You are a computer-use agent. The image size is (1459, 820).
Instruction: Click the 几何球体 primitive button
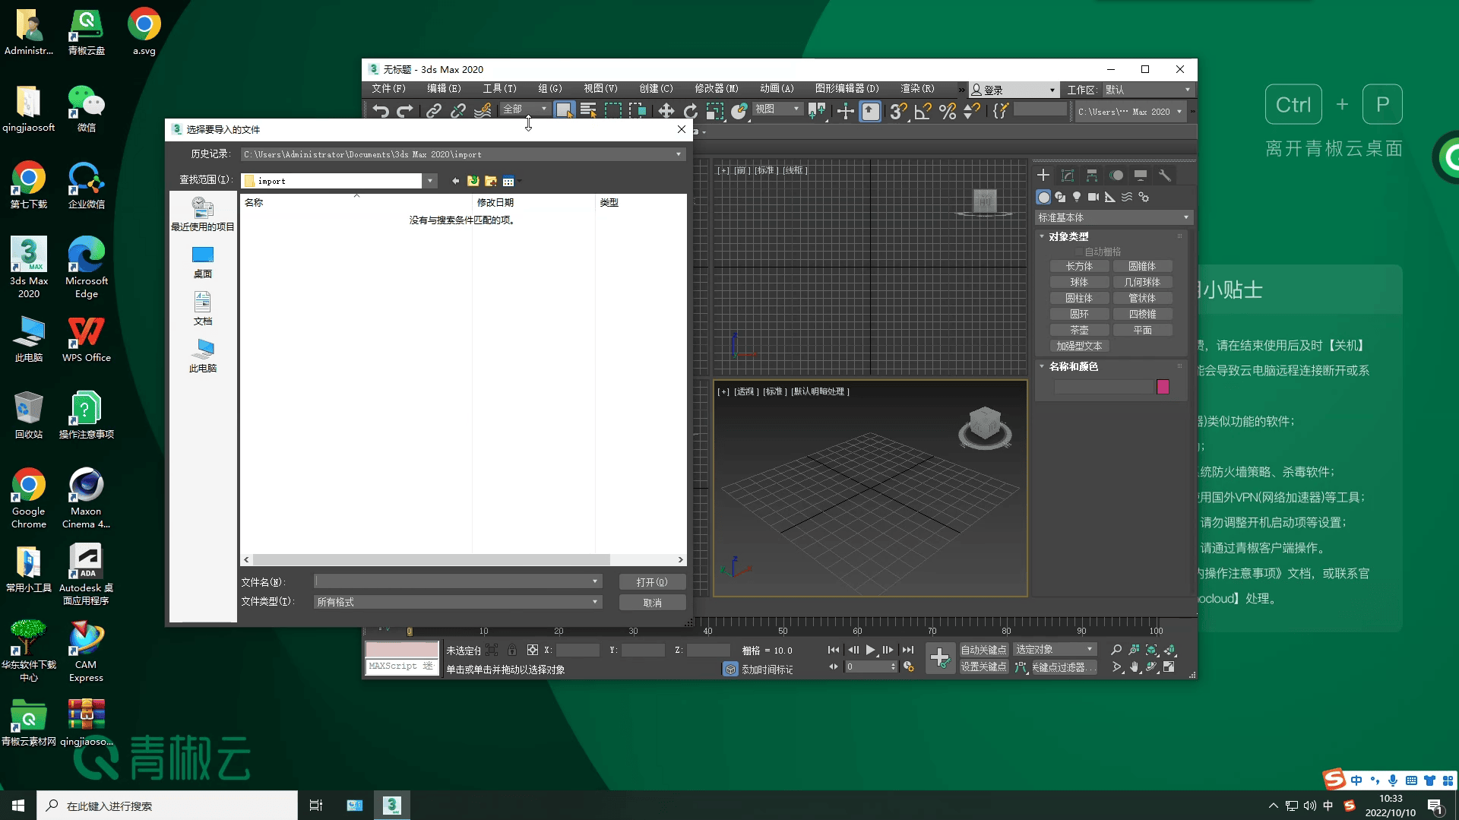point(1142,282)
